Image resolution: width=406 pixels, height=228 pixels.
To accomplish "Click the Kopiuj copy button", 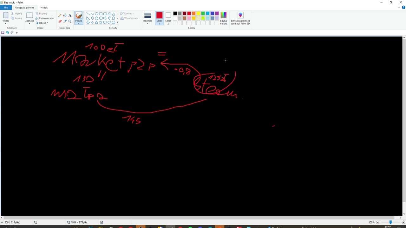I will [16, 18].
